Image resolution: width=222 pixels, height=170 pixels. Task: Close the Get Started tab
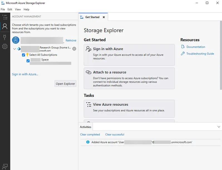click(x=104, y=17)
